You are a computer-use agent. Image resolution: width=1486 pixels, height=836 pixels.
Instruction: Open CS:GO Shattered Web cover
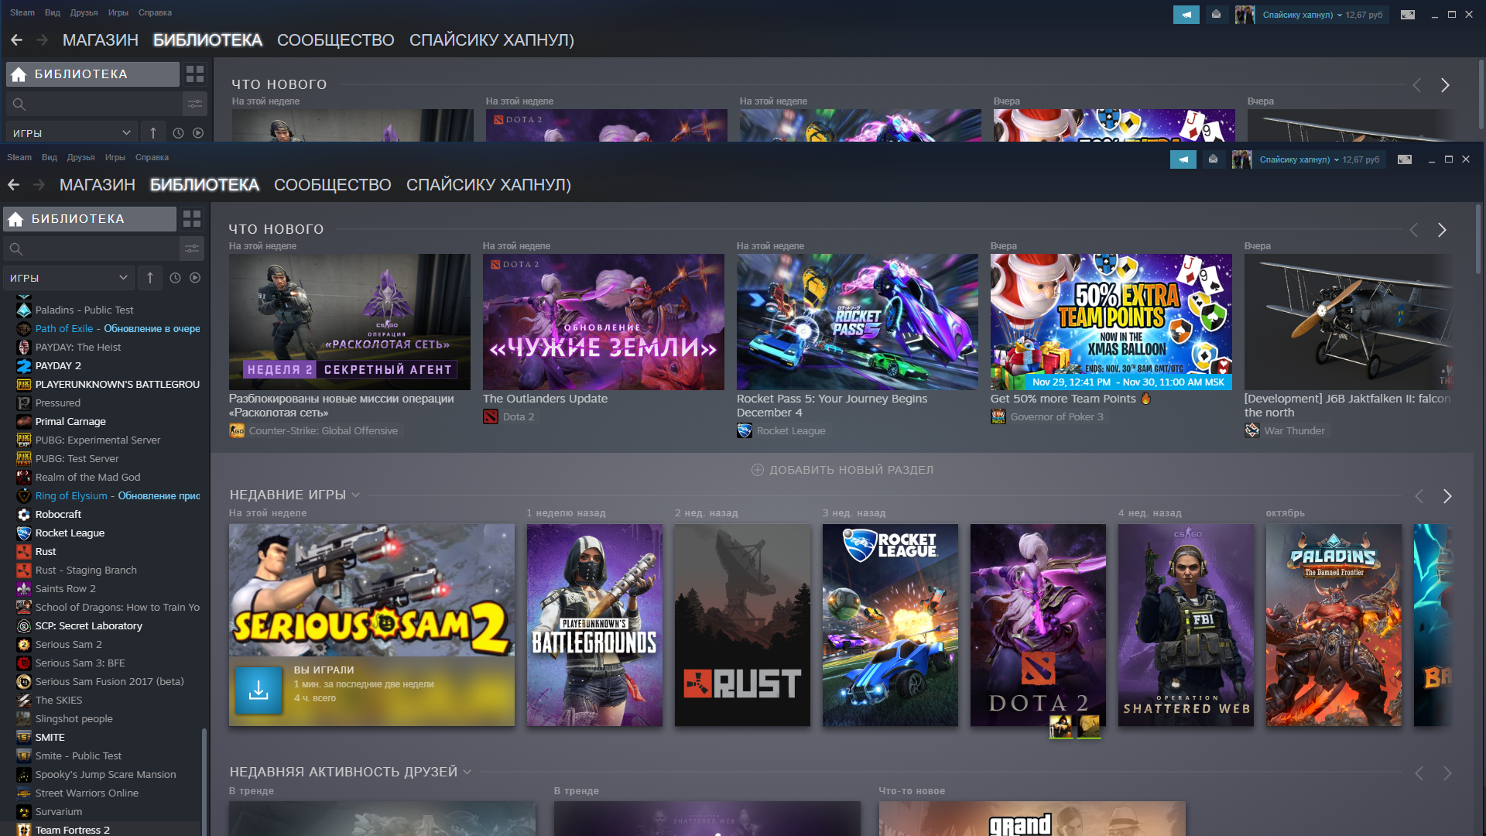[x=1186, y=625]
